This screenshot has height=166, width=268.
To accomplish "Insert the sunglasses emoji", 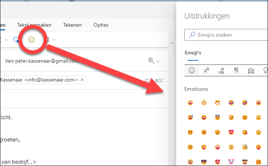I will click(204, 162).
